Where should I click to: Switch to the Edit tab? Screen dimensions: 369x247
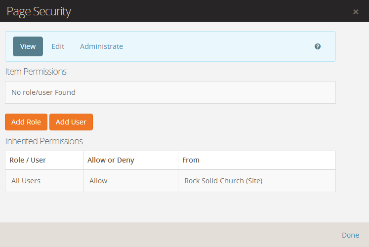pos(58,46)
